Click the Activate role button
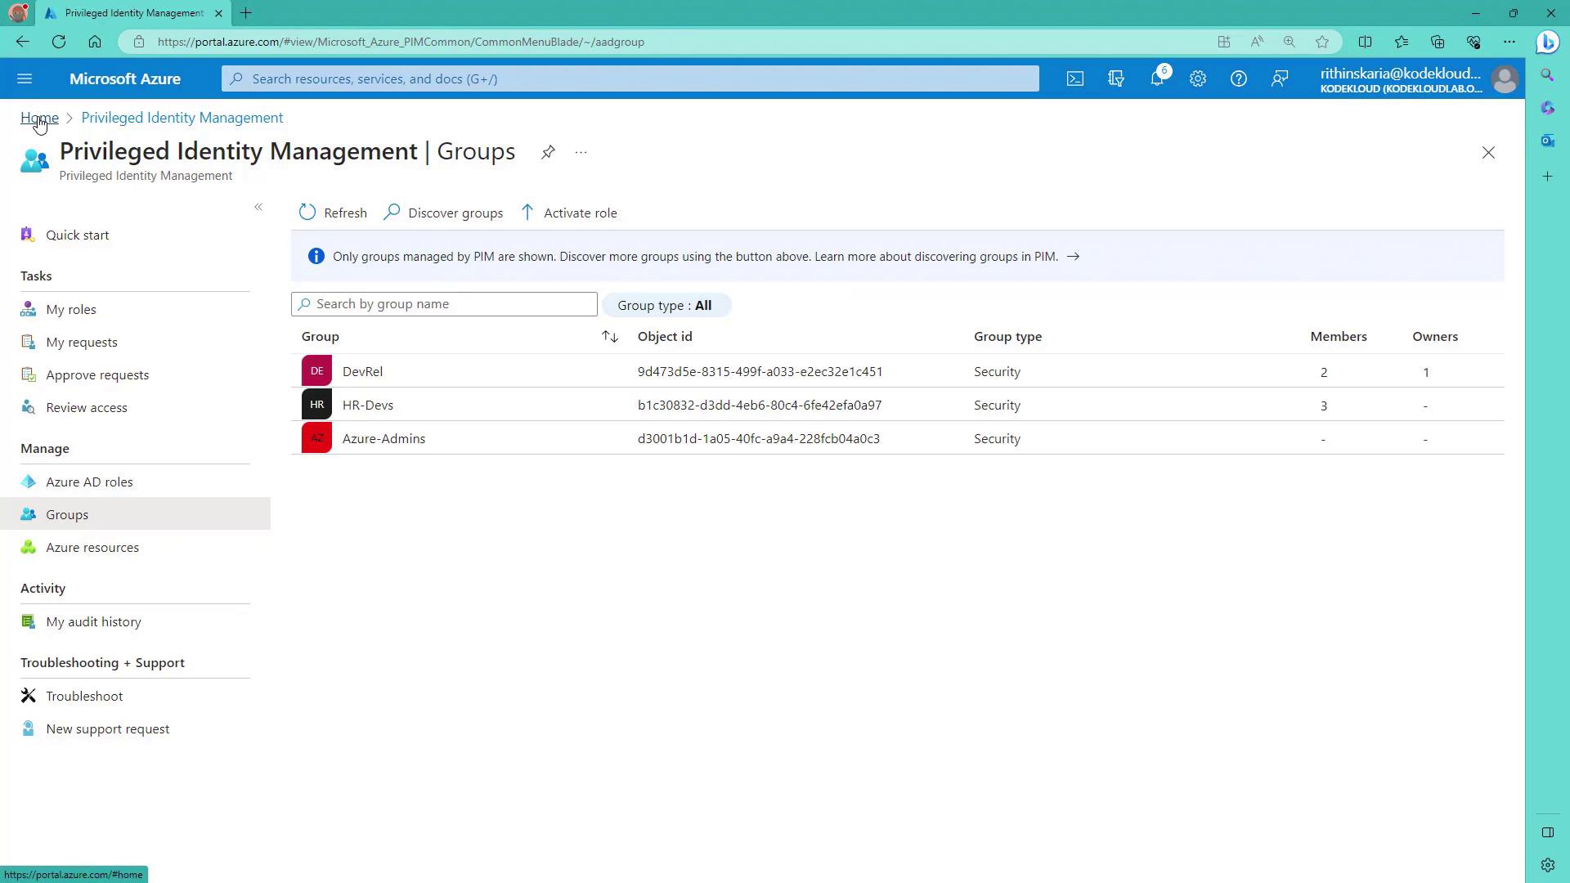Image resolution: width=1570 pixels, height=883 pixels. coord(570,213)
